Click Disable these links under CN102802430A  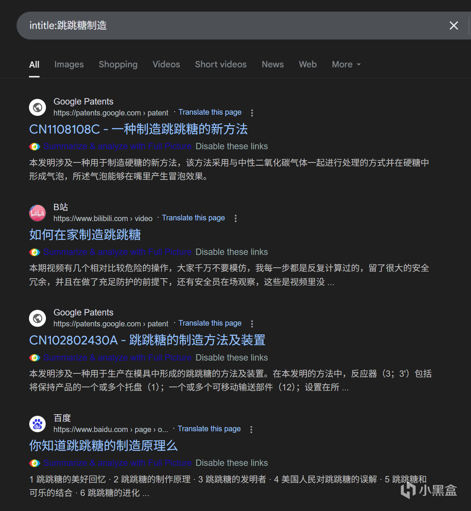232,358
